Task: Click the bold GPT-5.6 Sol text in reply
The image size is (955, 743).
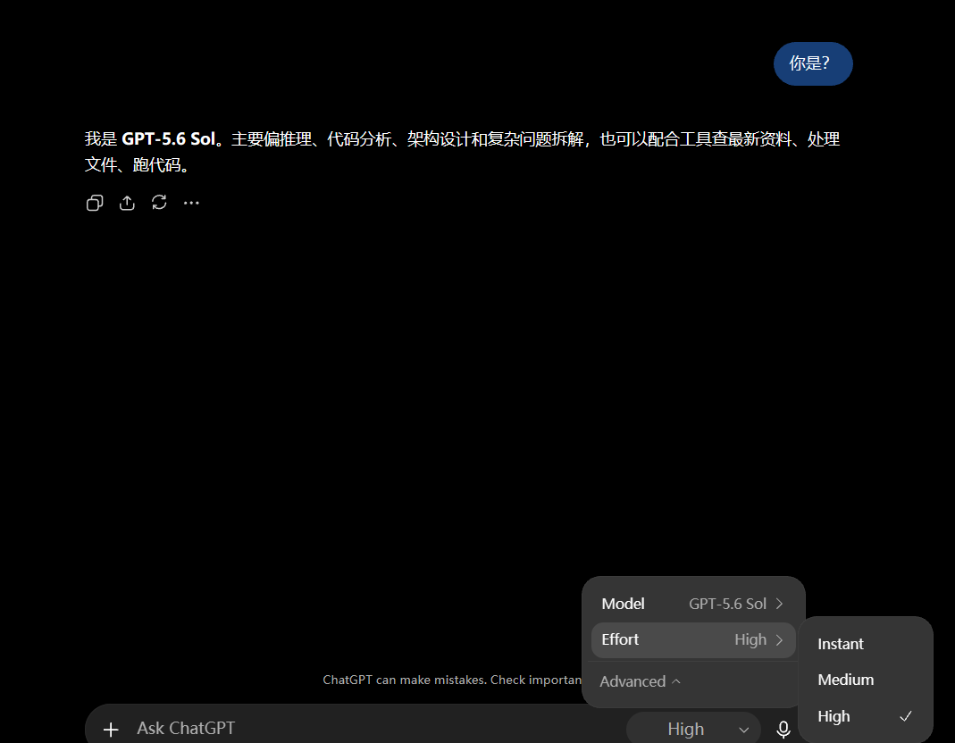Action: coord(169,138)
